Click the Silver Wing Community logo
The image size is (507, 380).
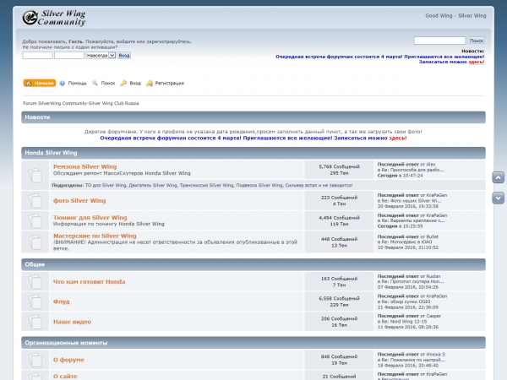pyautogui.click(x=54, y=18)
